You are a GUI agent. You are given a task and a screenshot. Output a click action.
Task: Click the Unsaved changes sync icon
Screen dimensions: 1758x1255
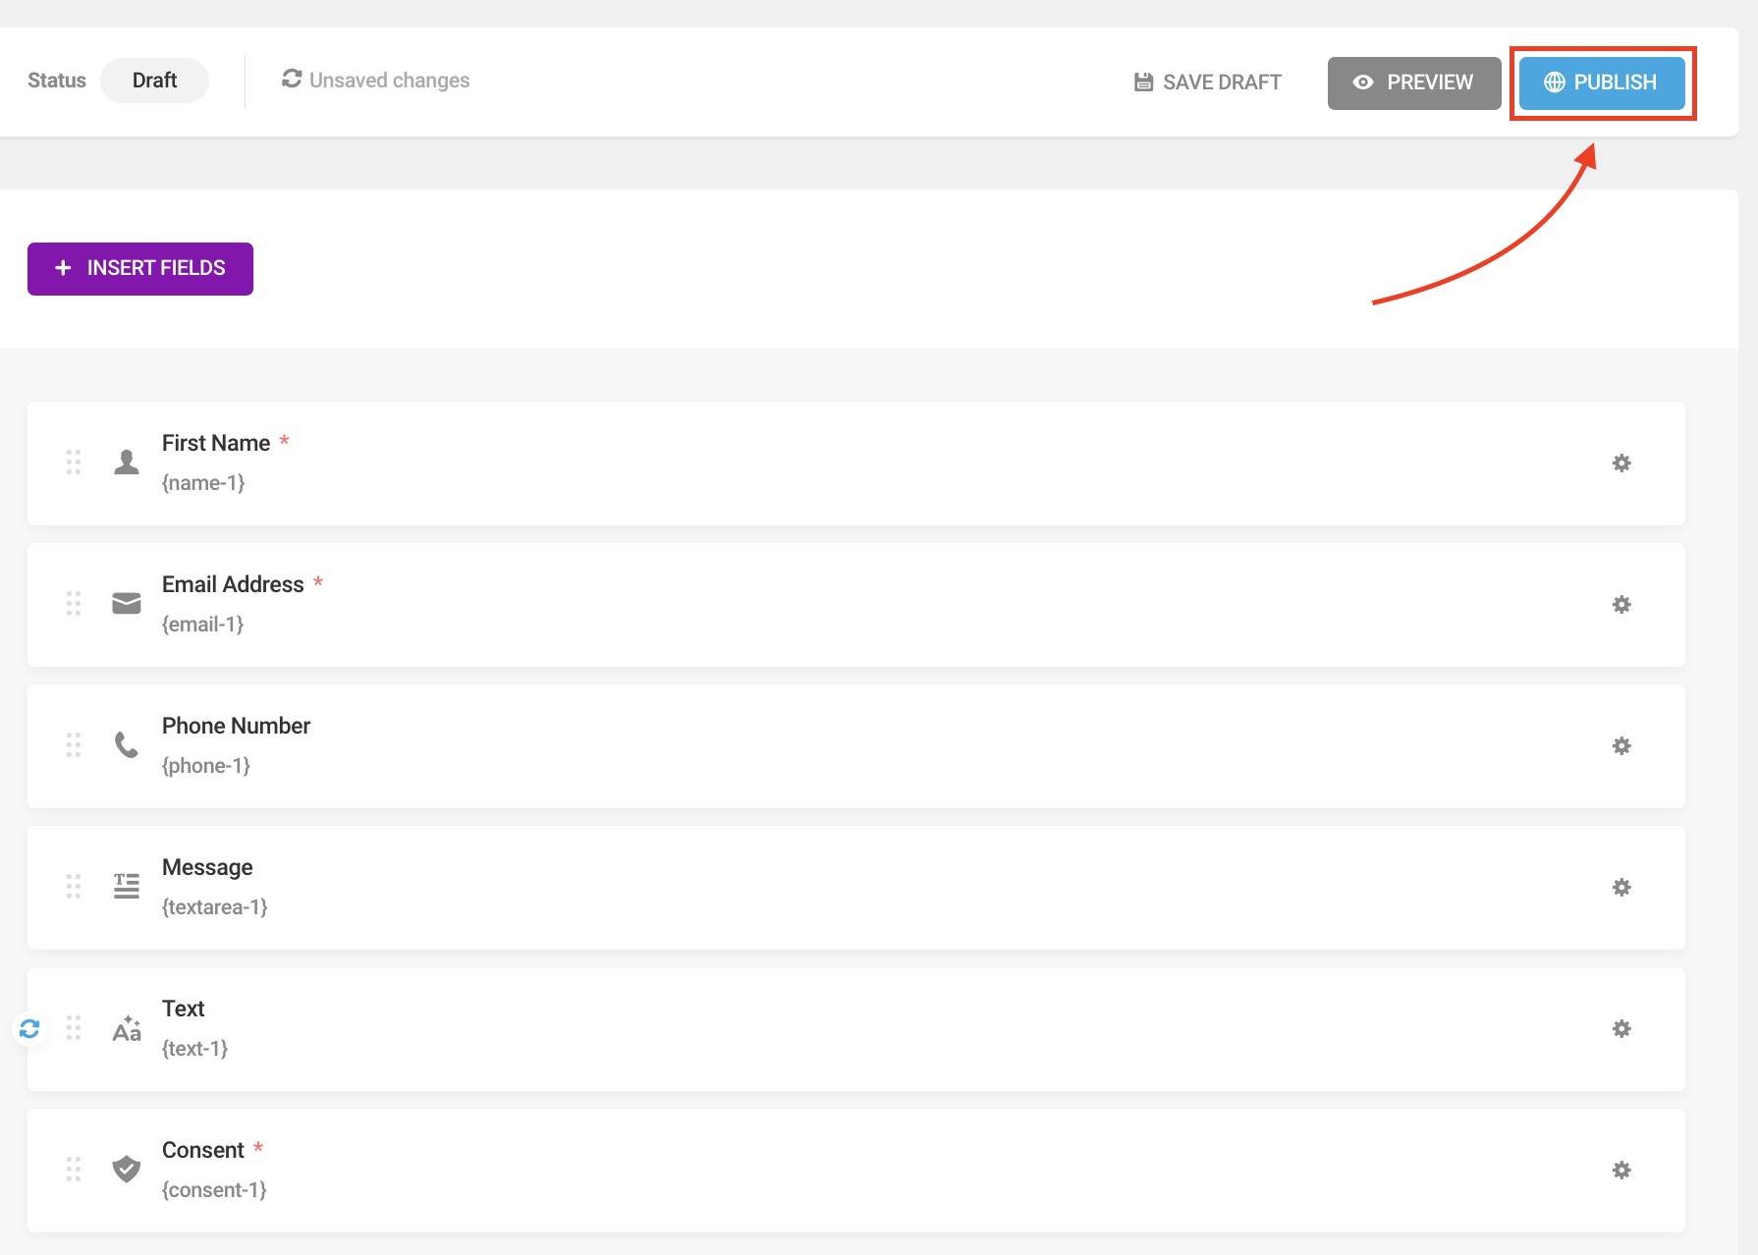[291, 79]
